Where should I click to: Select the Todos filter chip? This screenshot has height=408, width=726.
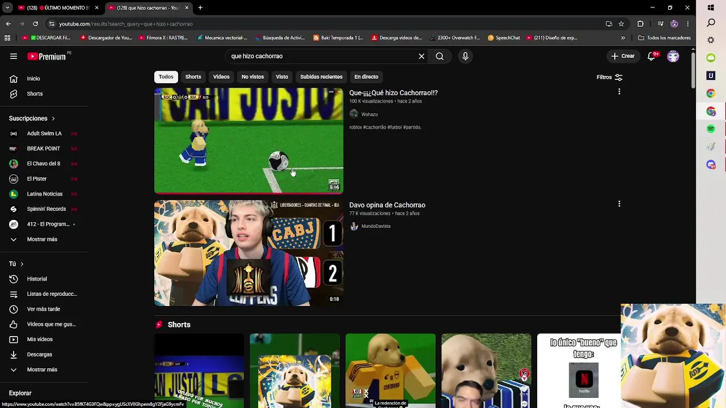[166, 76]
